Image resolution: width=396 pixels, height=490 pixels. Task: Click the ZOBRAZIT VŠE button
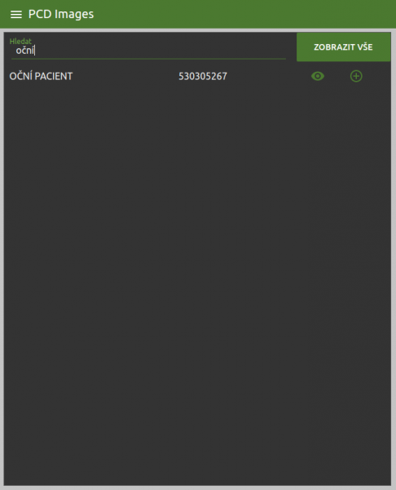pos(343,47)
